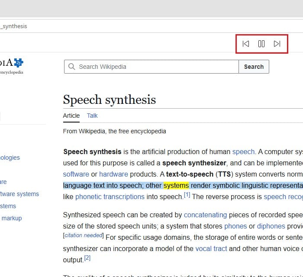Click the 'Speech synthesis' page heading
Image resolution: width=303 pixels, height=277 pixels.
click(x=110, y=100)
